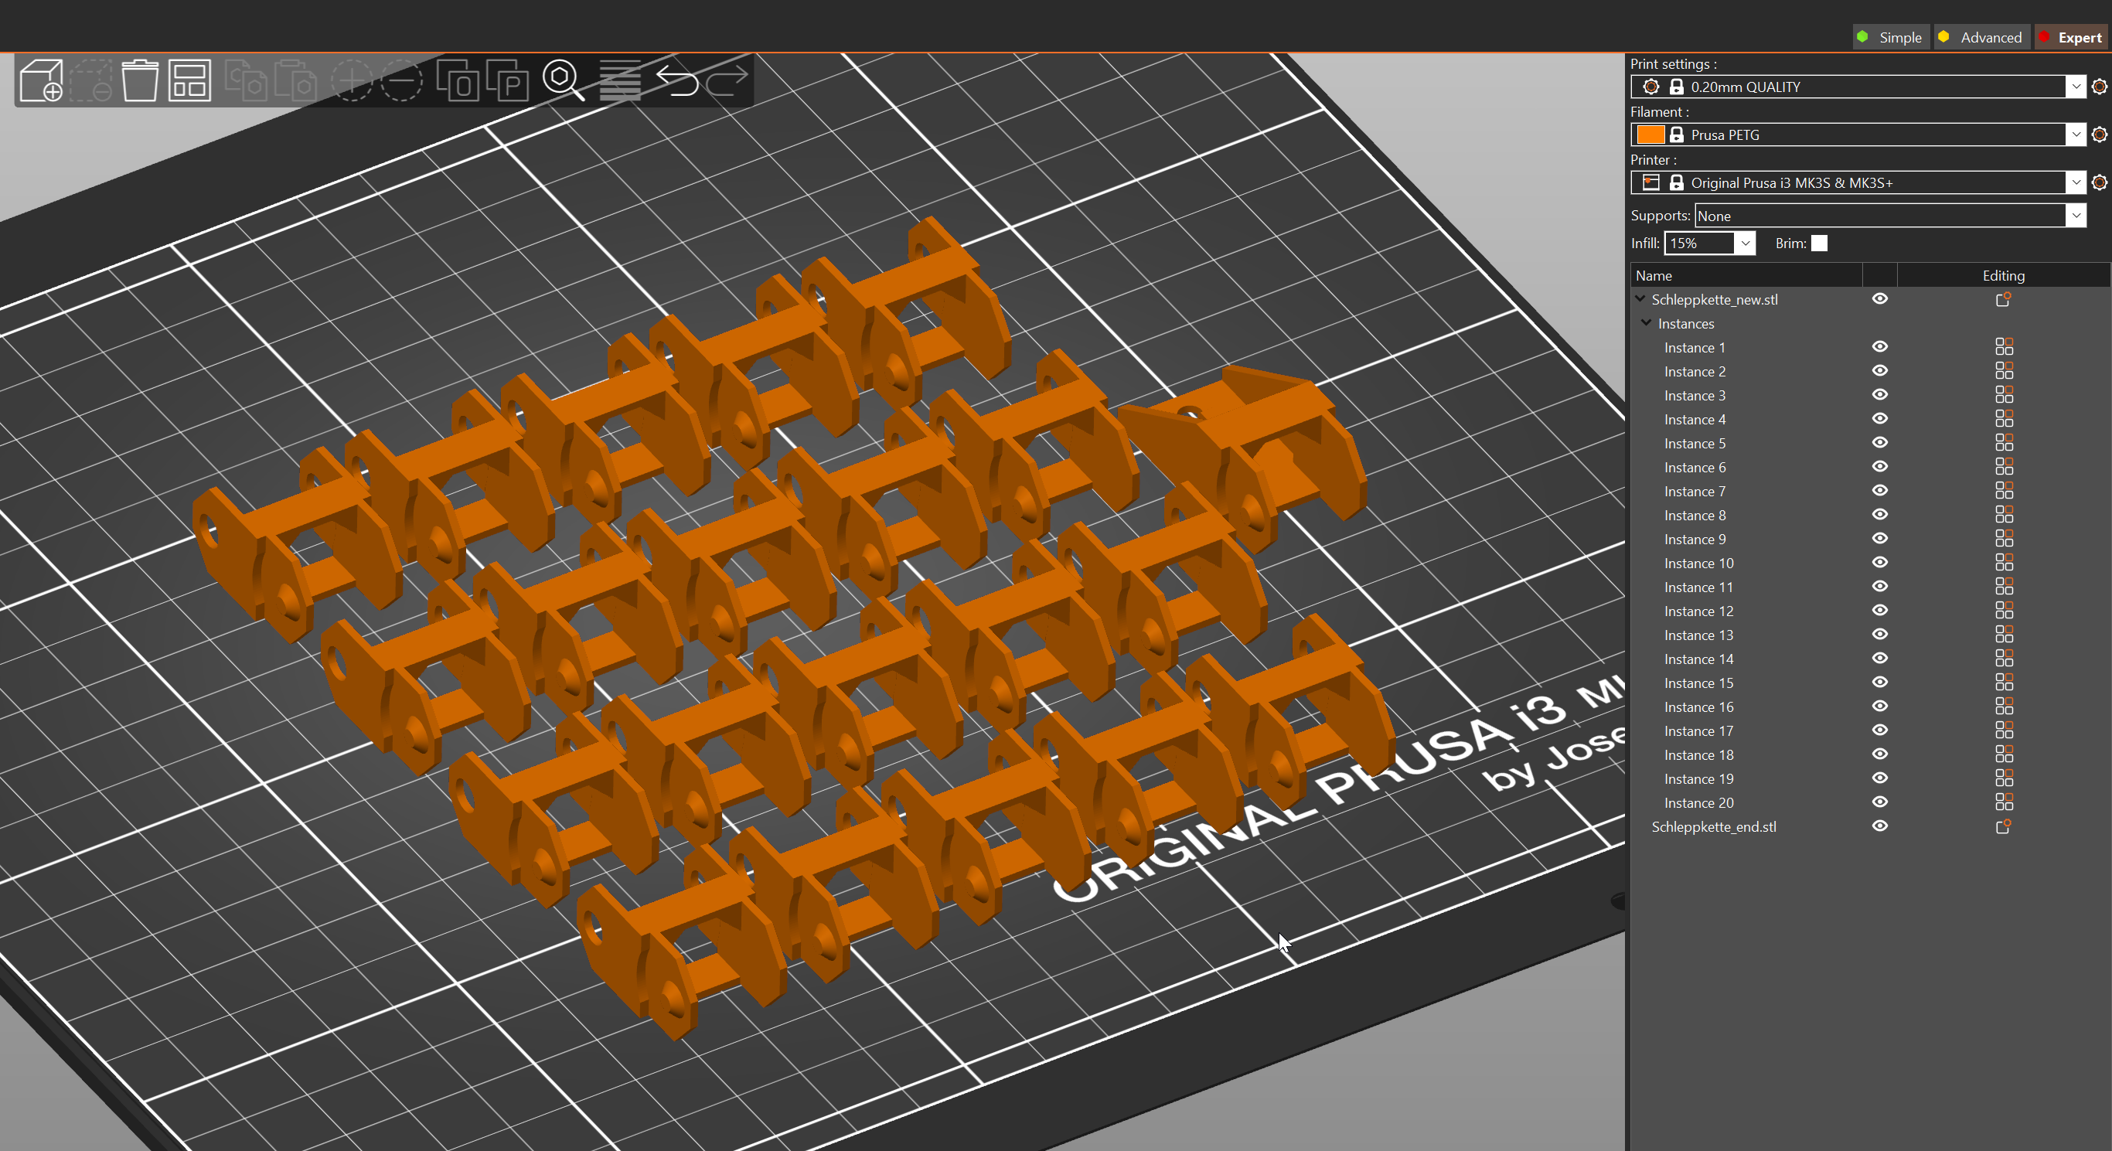Toggle visibility of Schleppkette_end.stl
Image resolution: width=2112 pixels, height=1151 pixels.
tap(1880, 826)
